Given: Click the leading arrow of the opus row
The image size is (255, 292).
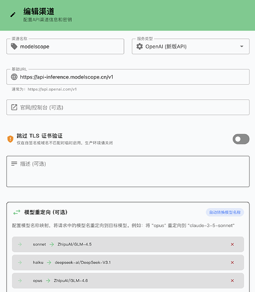Looking at the screenshot, I should (20, 280).
